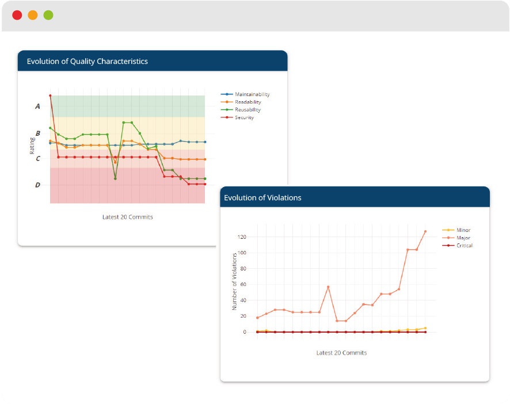Click the Reusability dip point near D rating
This screenshot has width=510, height=404.
tap(116, 178)
